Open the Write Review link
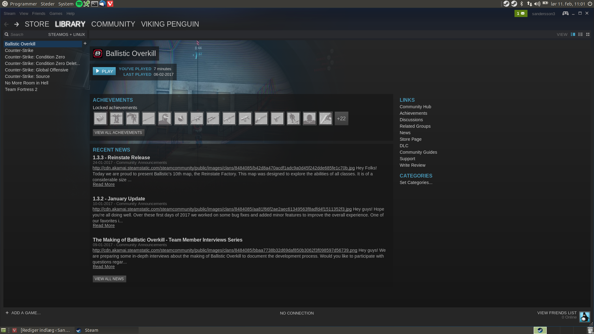Screen dimensions: 594x334 click(x=412, y=165)
